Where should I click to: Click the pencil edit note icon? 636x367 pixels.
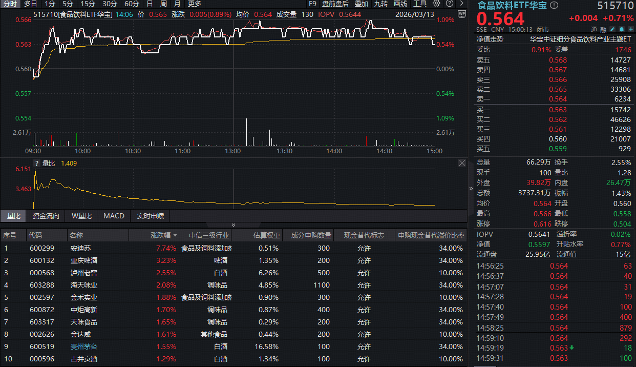612,29
